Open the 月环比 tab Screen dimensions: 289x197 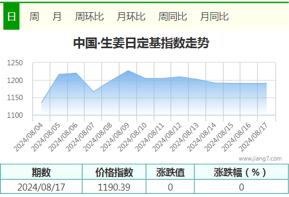tap(131, 17)
